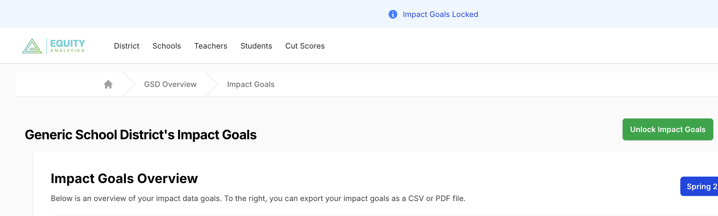Click the overview description about CSV or PDF export
Image resolution: width=718 pixels, height=216 pixels.
tap(258, 198)
